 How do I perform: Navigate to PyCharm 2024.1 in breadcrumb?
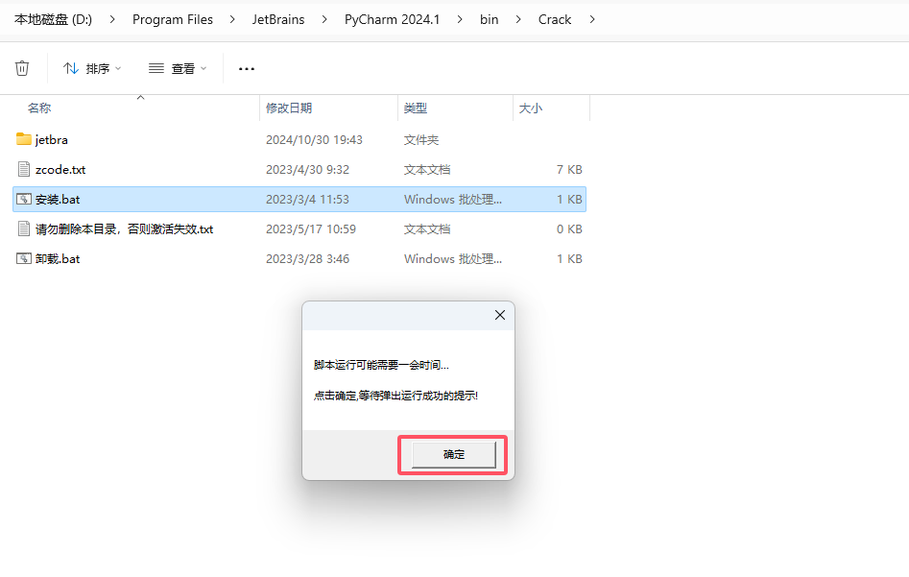(392, 20)
